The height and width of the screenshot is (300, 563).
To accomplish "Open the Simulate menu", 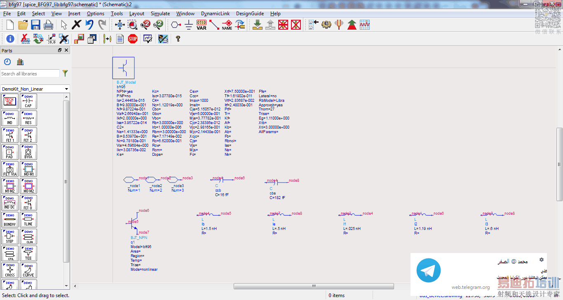I will 160,14.
